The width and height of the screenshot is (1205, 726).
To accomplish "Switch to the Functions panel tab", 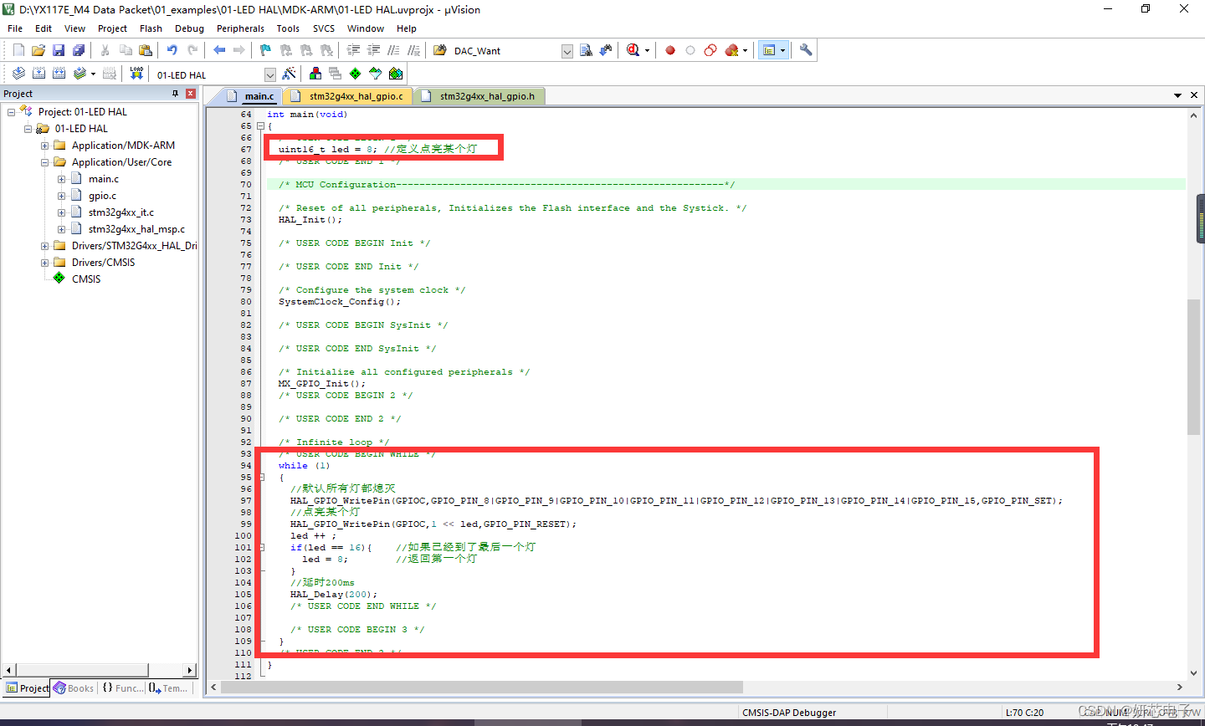I will (122, 688).
